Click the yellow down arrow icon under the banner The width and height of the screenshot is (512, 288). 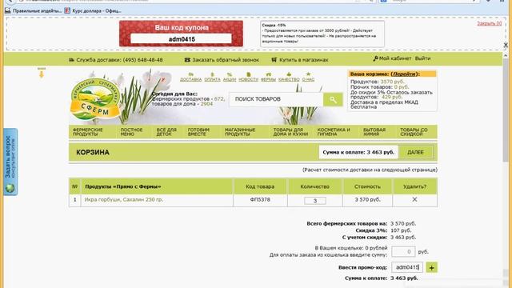point(41,74)
